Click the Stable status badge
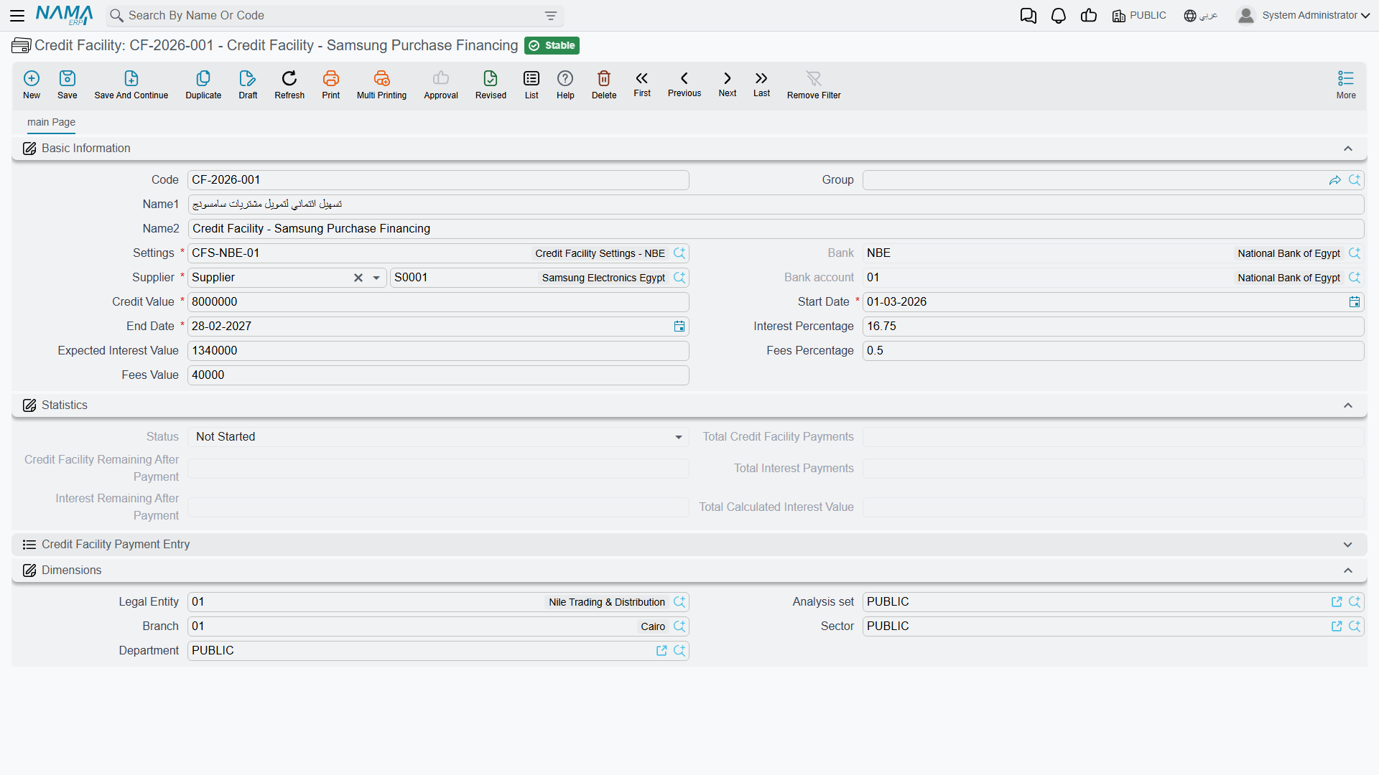 pos(552,46)
